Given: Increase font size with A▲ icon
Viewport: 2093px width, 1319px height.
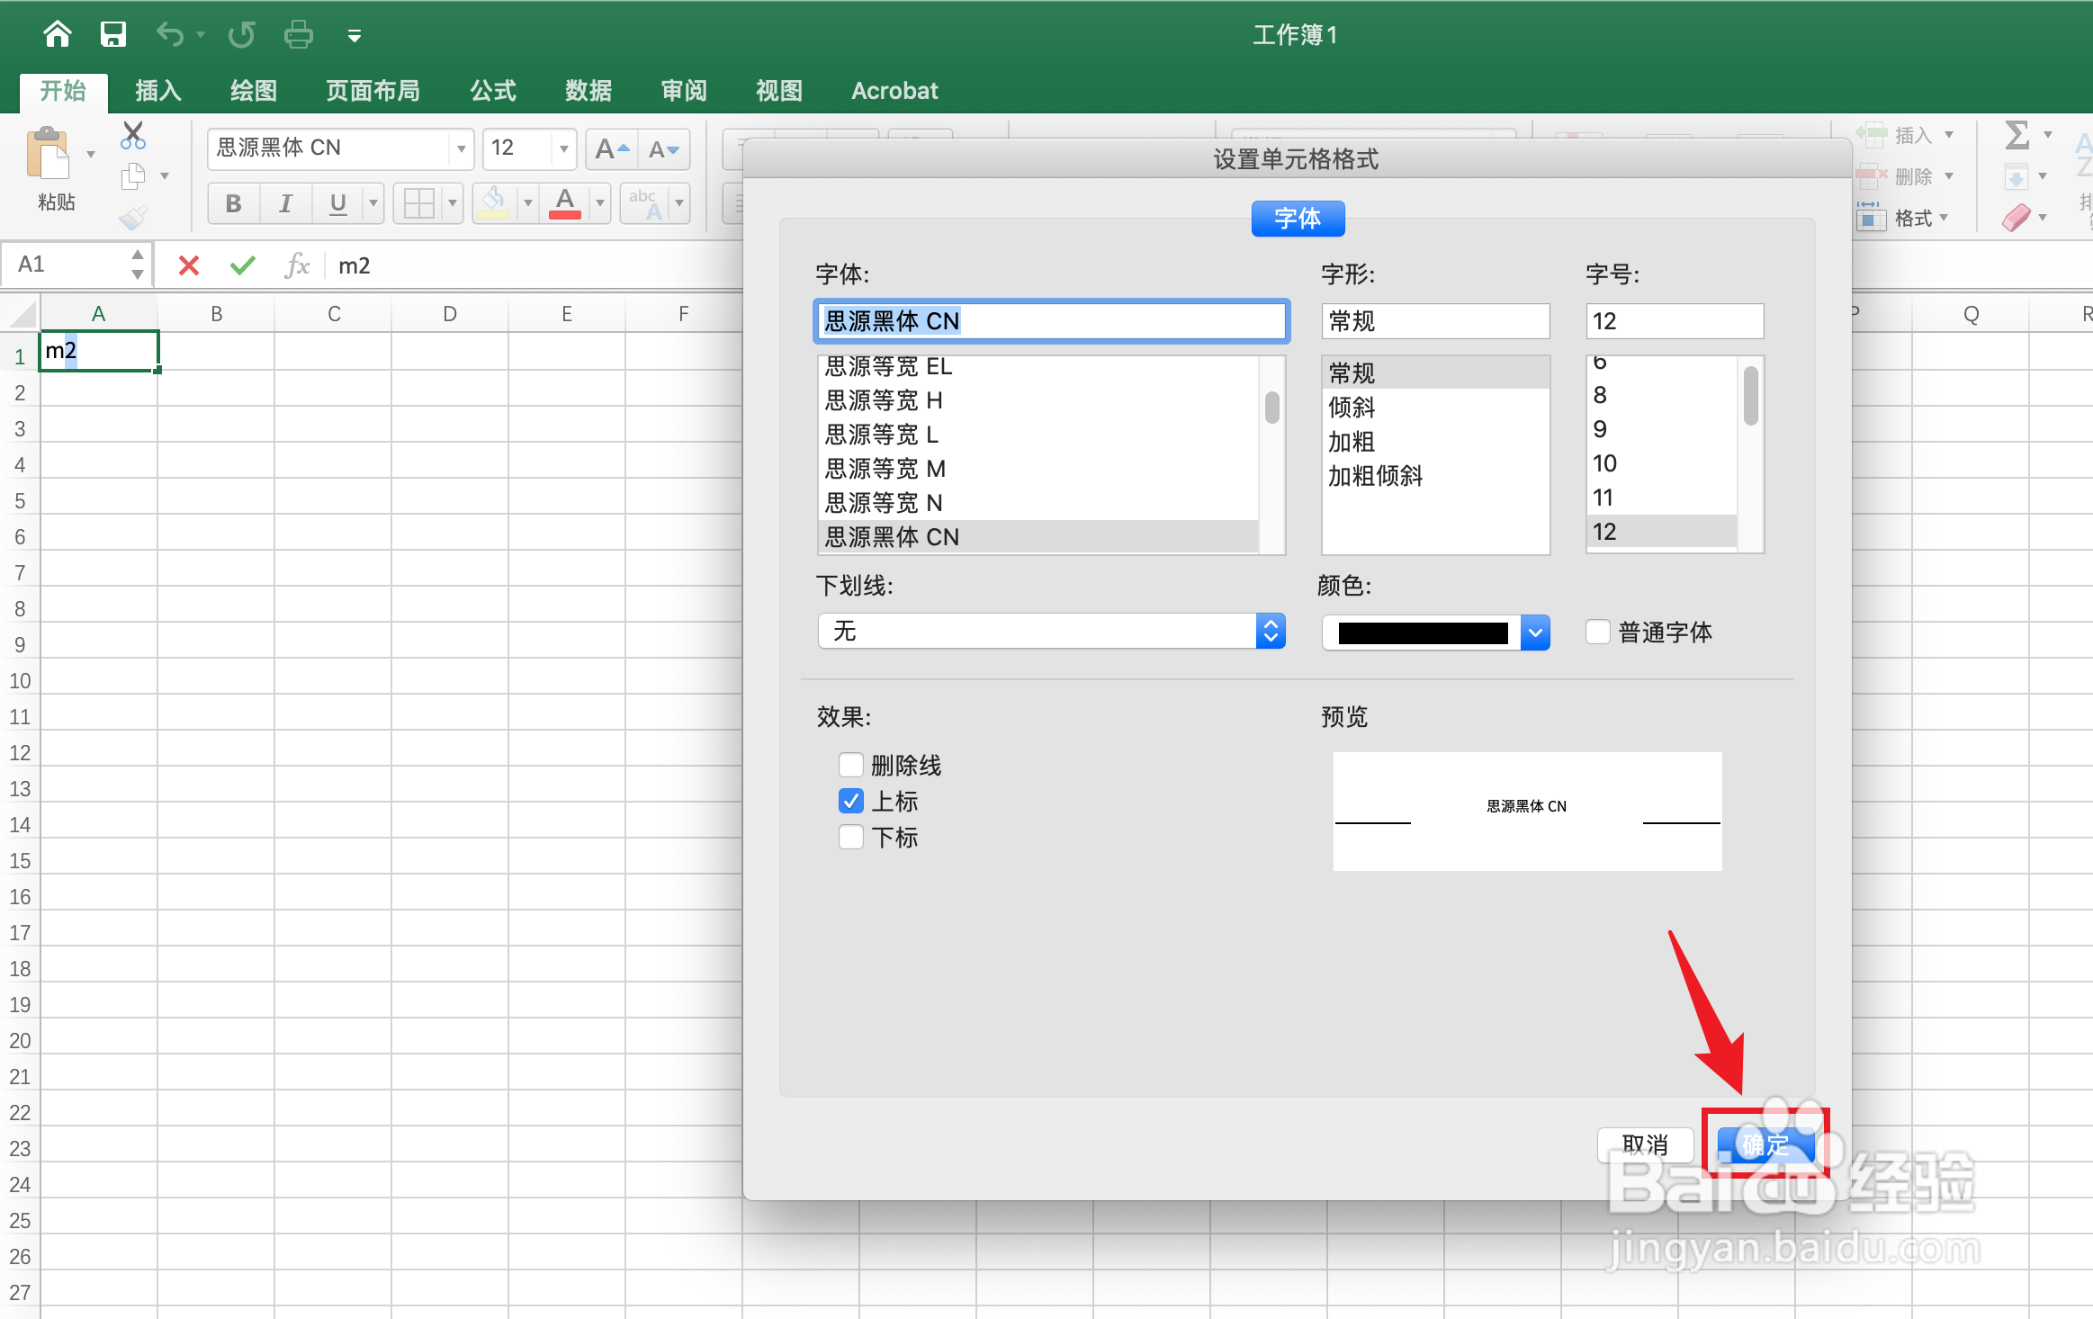Looking at the screenshot, I should pos(612,149).
